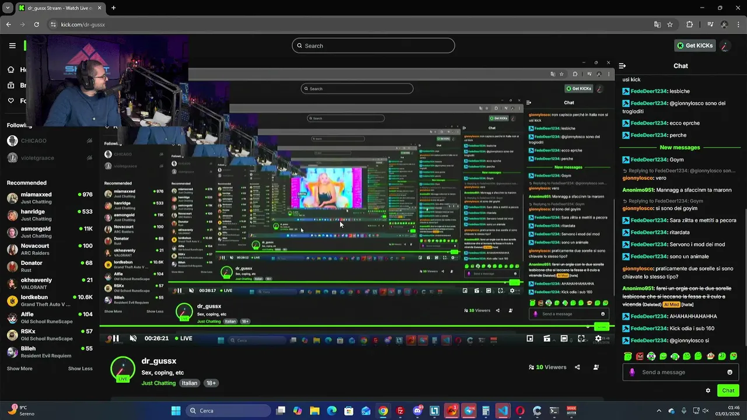Show hidden system tray icons

659,411
